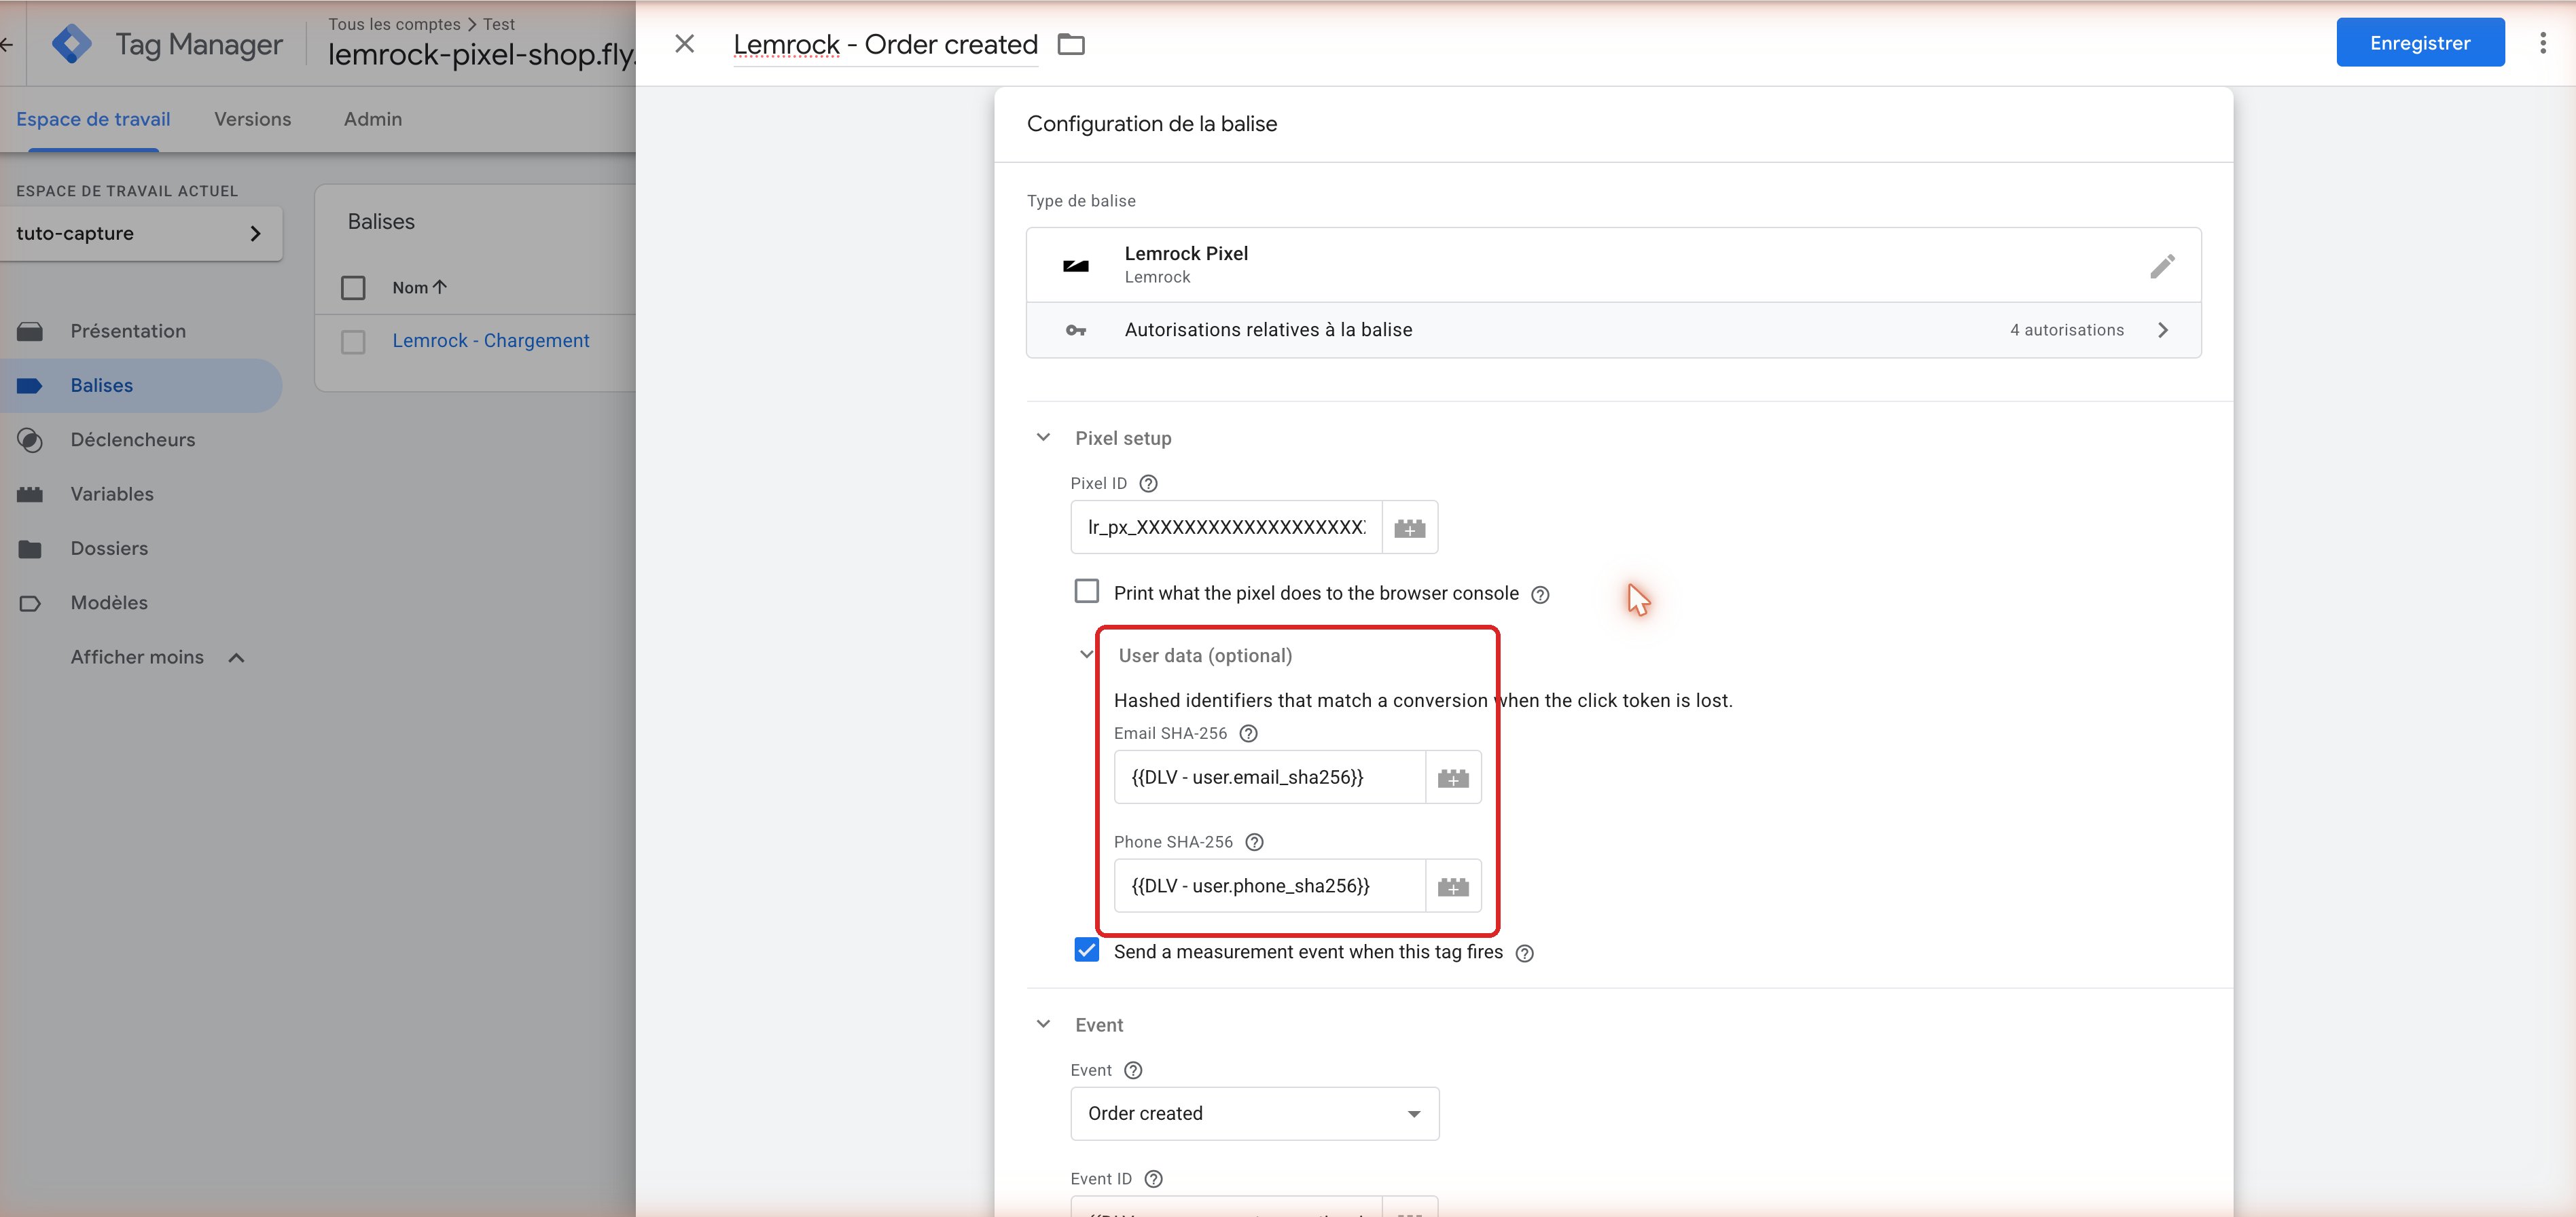Open tuto-capture workspace selector
The height and width of the screenshot is (1217, 2576).
[140, 233]
